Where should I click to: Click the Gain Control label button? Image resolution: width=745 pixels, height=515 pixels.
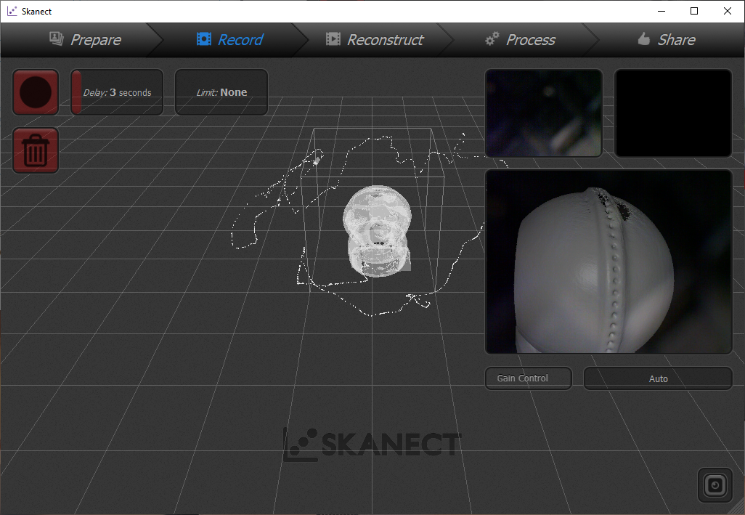tap(529, 378)
